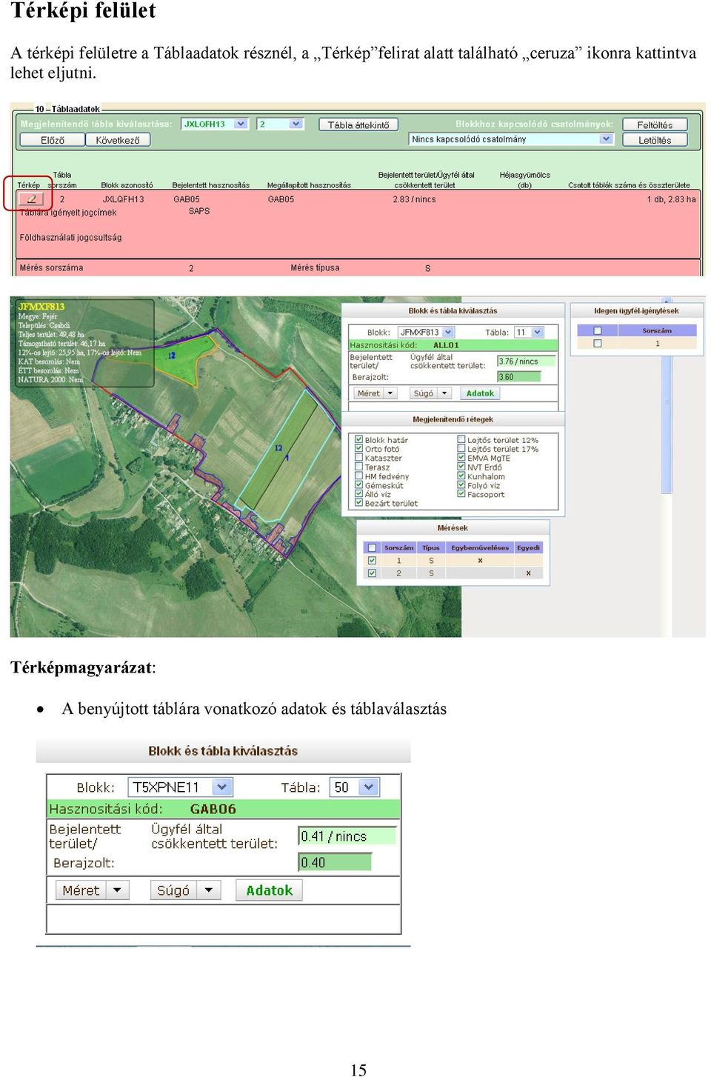Enable HM fedvény layer checkbox
Screen dimensions: 711x1077
(359, 476)
